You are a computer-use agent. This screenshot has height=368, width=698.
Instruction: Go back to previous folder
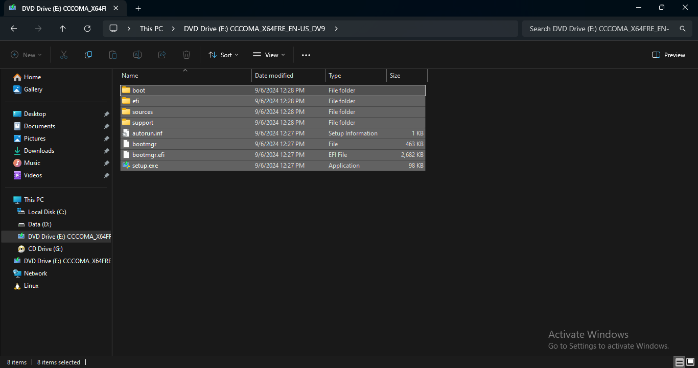(14, 29)
